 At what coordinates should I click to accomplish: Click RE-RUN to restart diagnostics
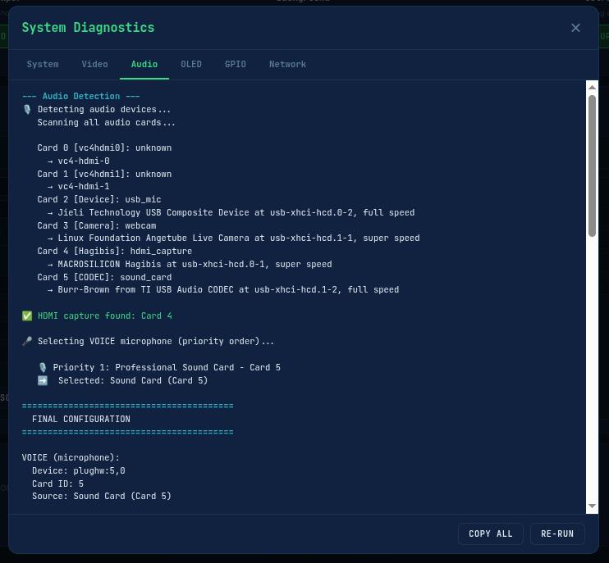[x=557, y=533]
